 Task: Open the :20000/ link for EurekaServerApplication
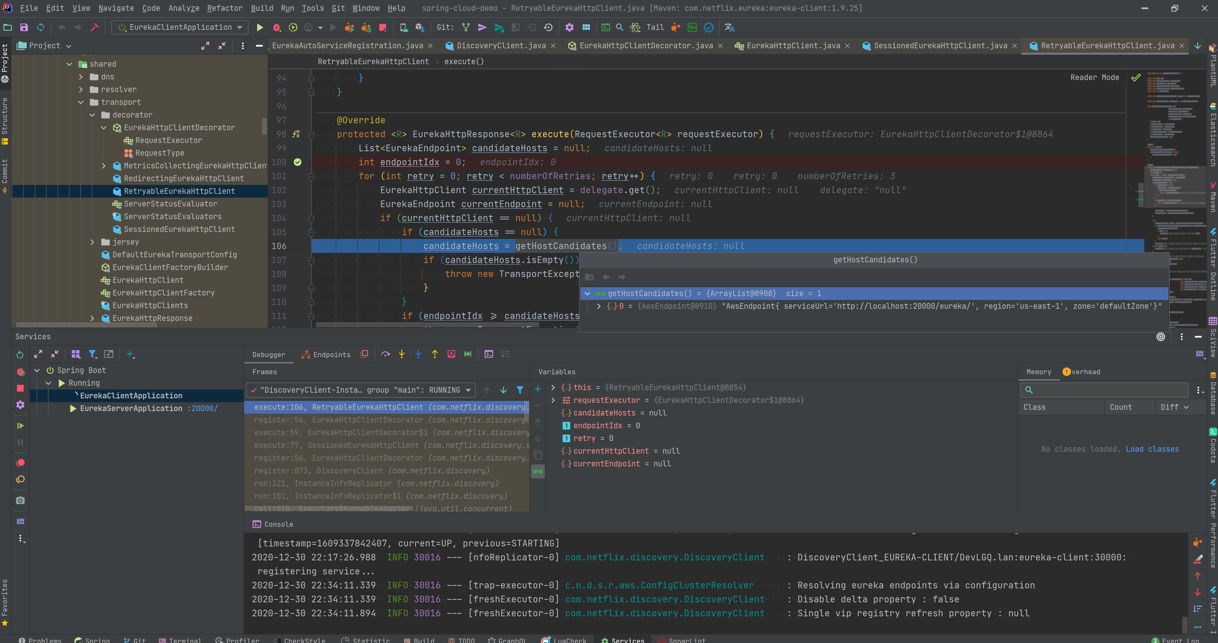pyautogui.click(x=202, y=408)
